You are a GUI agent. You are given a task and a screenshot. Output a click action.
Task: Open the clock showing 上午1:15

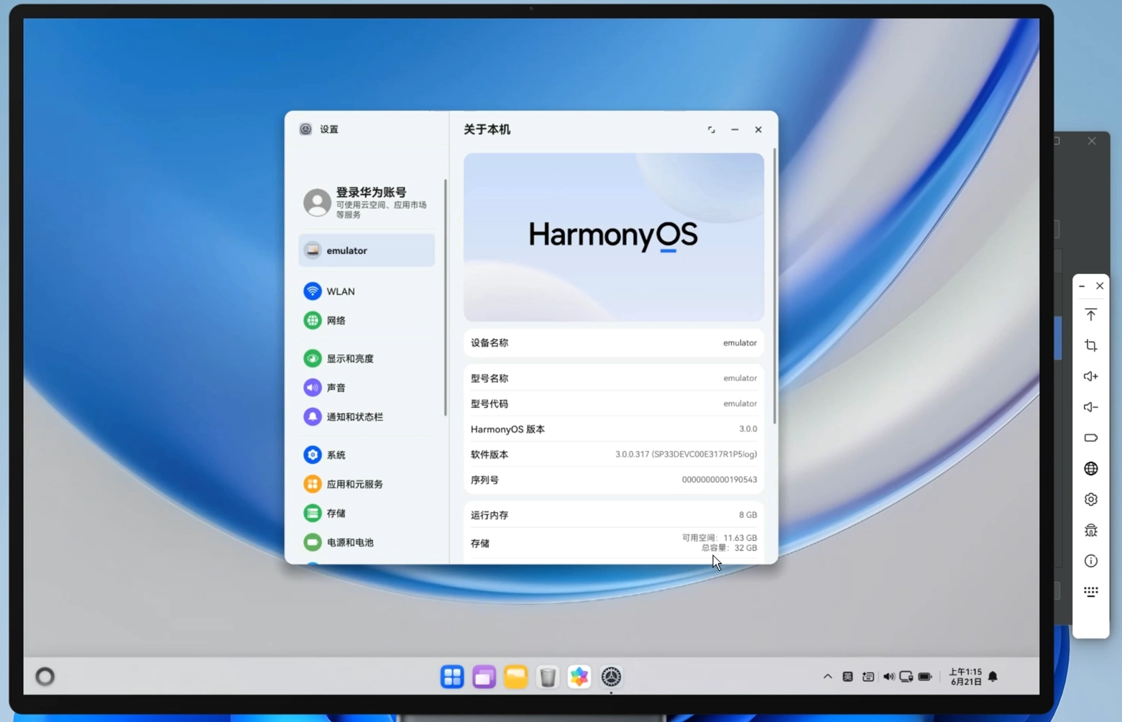[965, 677]
